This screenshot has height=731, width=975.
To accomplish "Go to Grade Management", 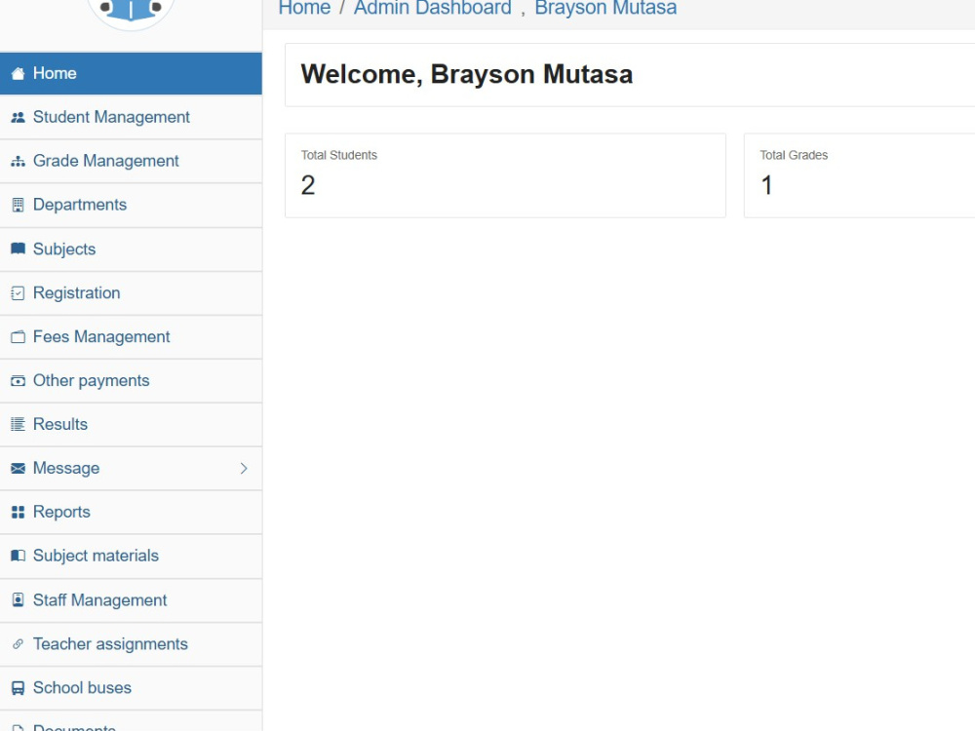I will tap(131, 161).
